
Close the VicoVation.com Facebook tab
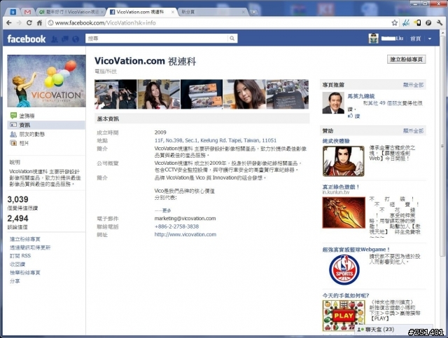tap(173, 12)
